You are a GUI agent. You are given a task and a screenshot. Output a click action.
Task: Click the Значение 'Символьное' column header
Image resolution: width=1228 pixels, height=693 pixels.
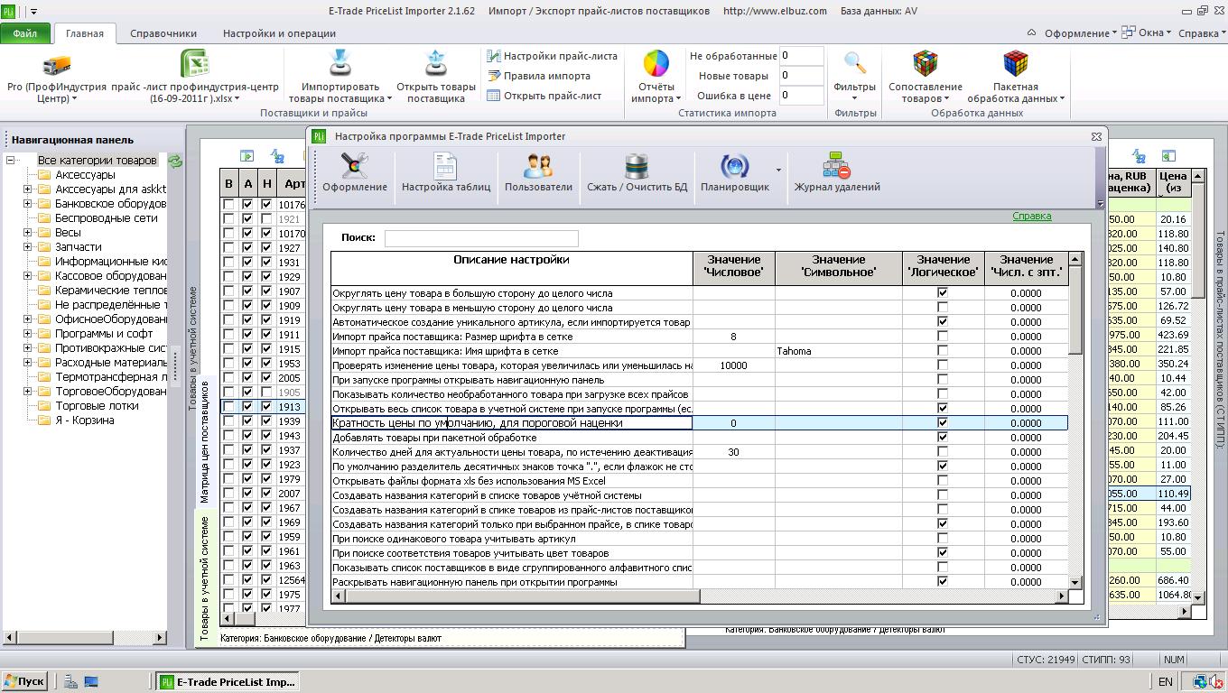(x=839, y=266)
